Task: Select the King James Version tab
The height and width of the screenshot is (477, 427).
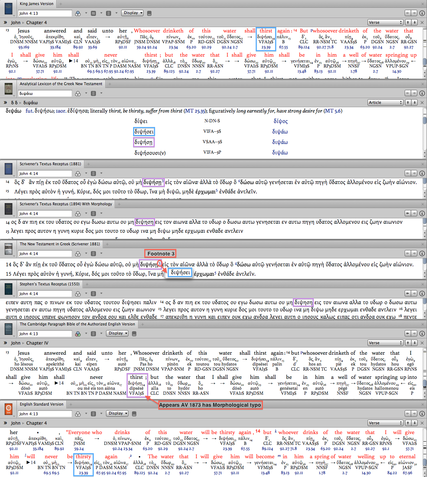Action: [36, 4]
